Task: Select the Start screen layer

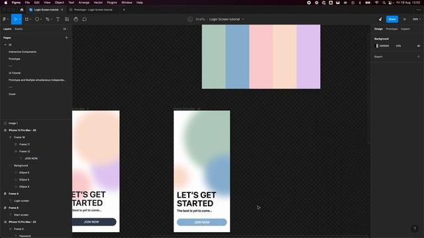Action: point(21,215)
